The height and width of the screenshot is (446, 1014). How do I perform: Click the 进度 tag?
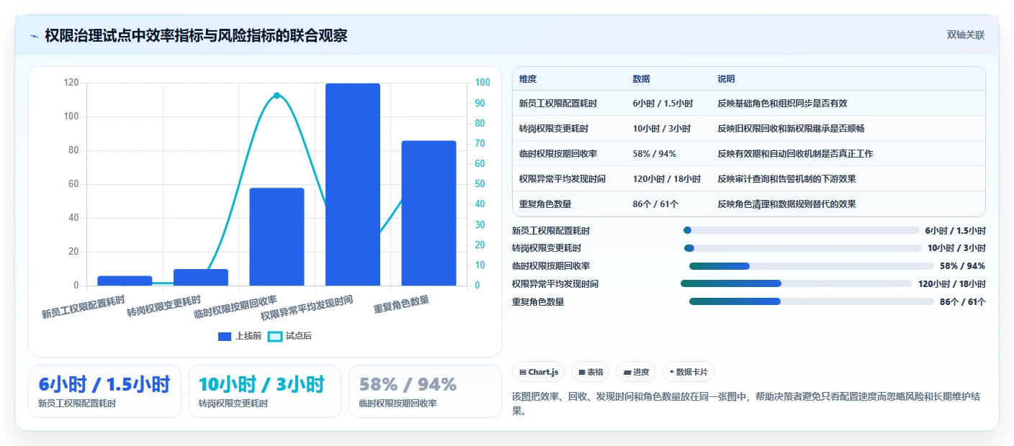[636, 372]
